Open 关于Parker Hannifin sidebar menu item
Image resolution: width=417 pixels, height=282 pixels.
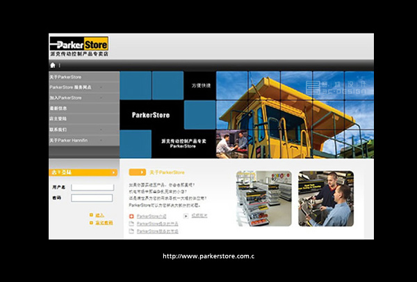tap(69, 140)
